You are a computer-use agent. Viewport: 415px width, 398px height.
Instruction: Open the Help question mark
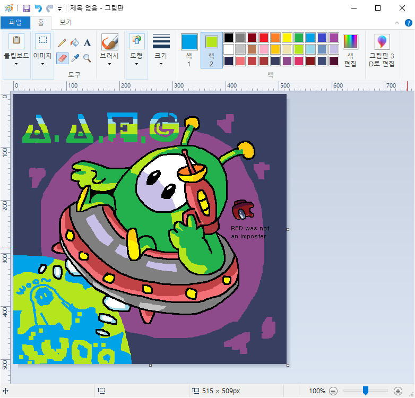click(409, 23)
